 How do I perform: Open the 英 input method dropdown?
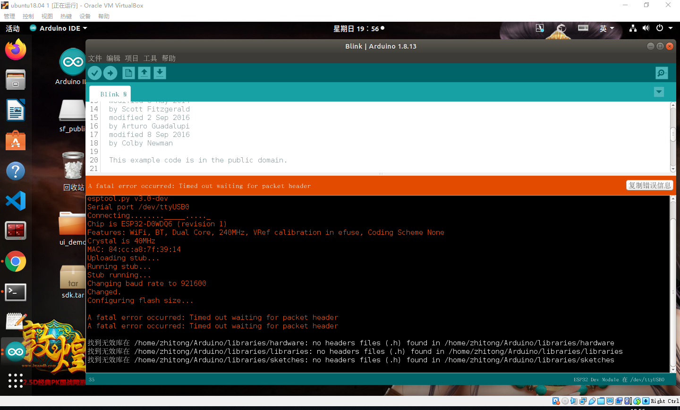click(607, 28)
